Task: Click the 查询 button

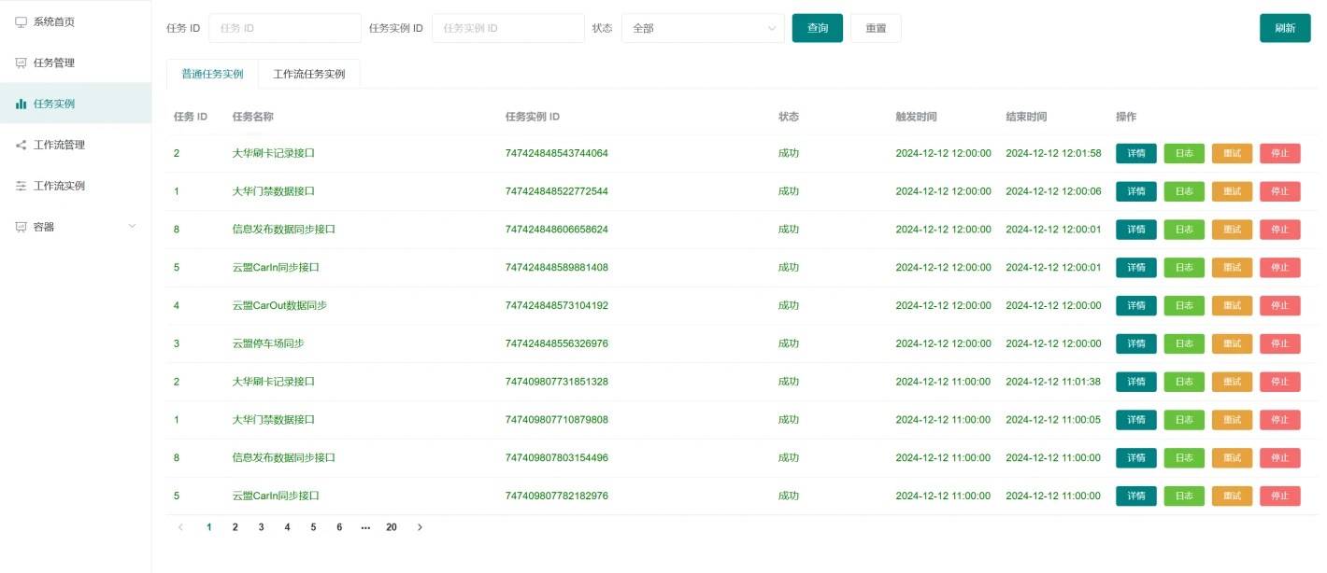Action: (x=818, y=28)
